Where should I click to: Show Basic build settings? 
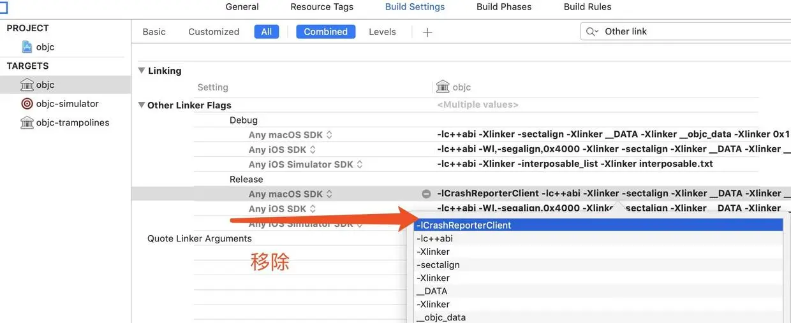[x=154, y=32]
